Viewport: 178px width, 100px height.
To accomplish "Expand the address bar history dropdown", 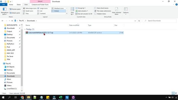I will [135, 21].
